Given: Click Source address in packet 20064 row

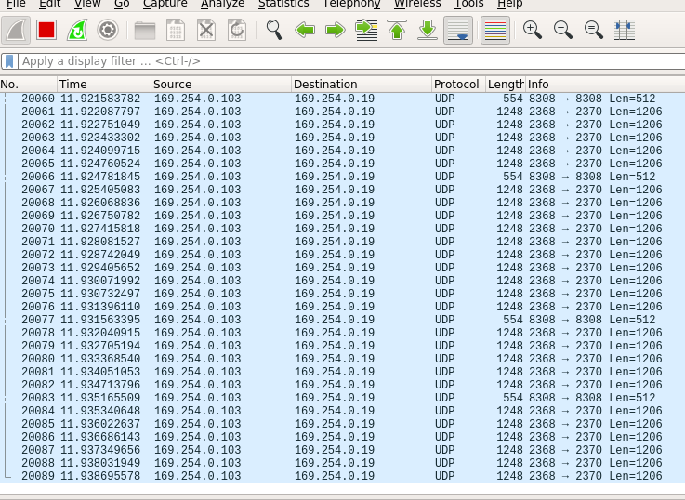Looking at the screenshot, I should [197, 151].
